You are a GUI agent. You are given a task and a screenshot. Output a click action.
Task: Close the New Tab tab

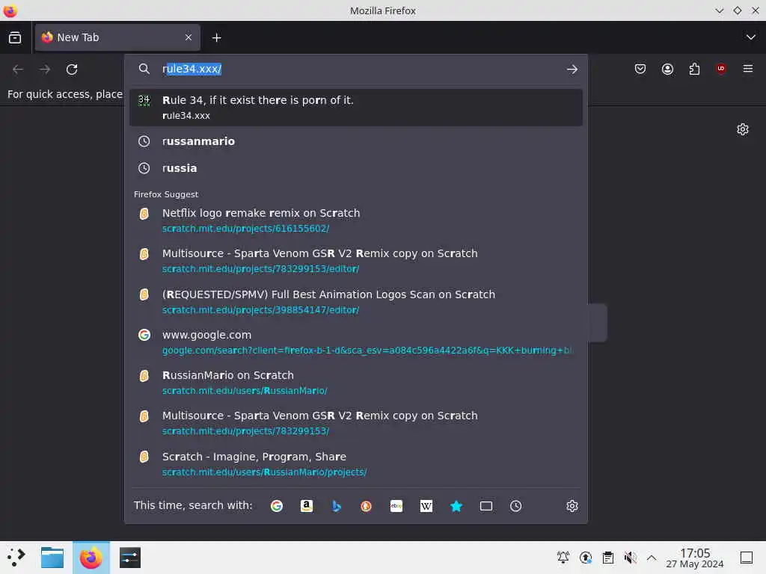[189, 37]
